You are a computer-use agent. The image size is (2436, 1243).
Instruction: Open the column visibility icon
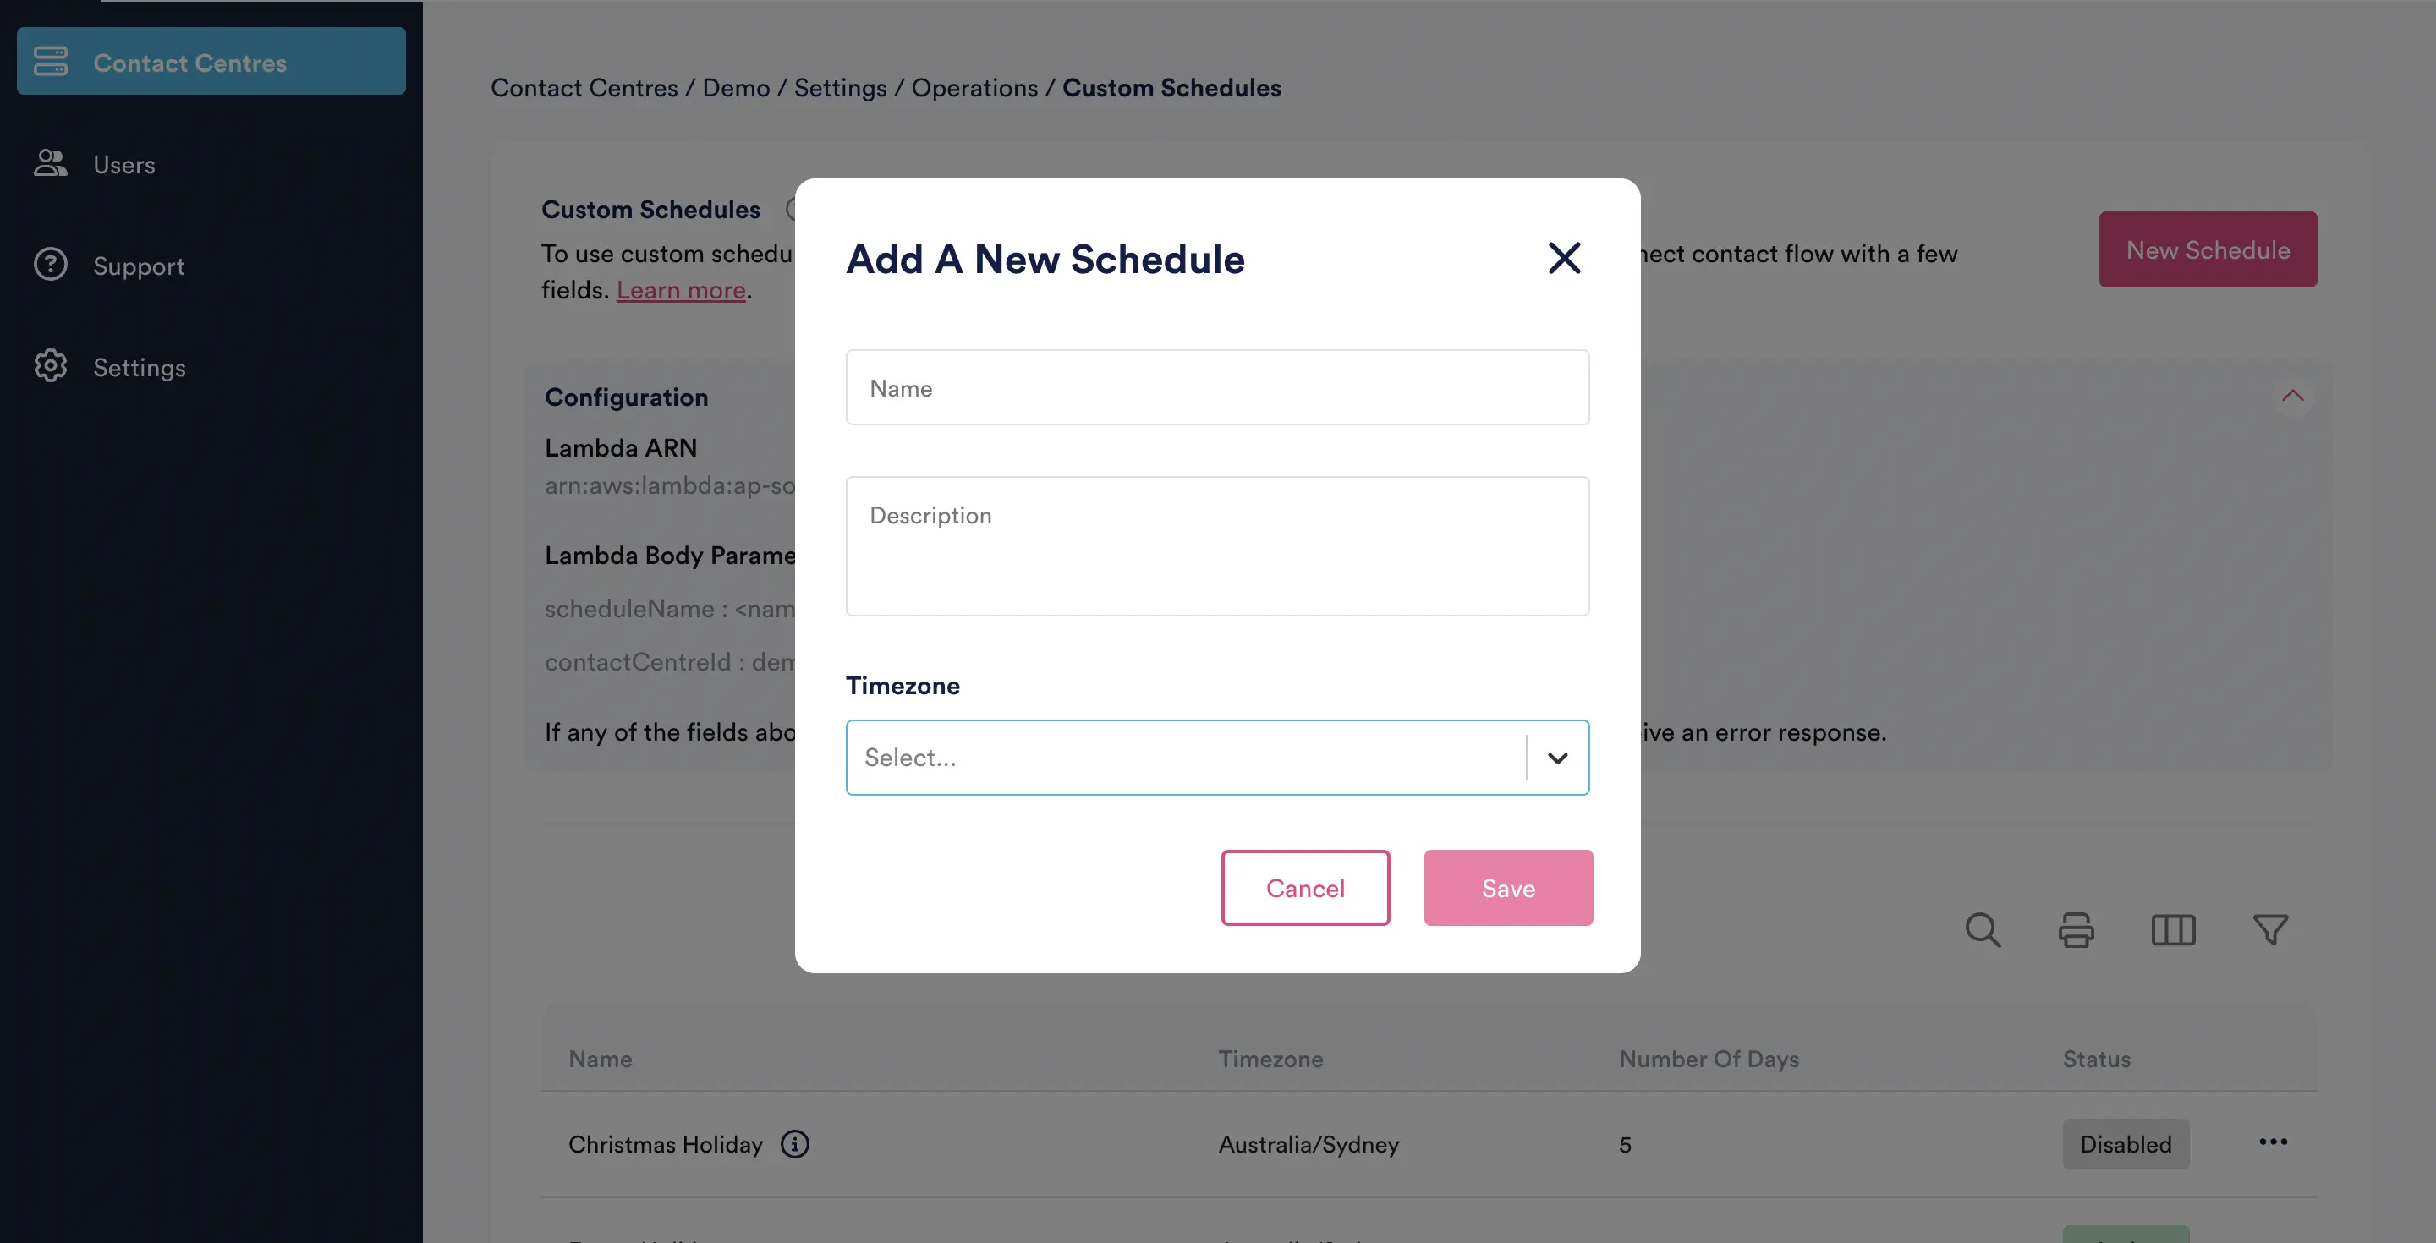(x=2172, y=930)
